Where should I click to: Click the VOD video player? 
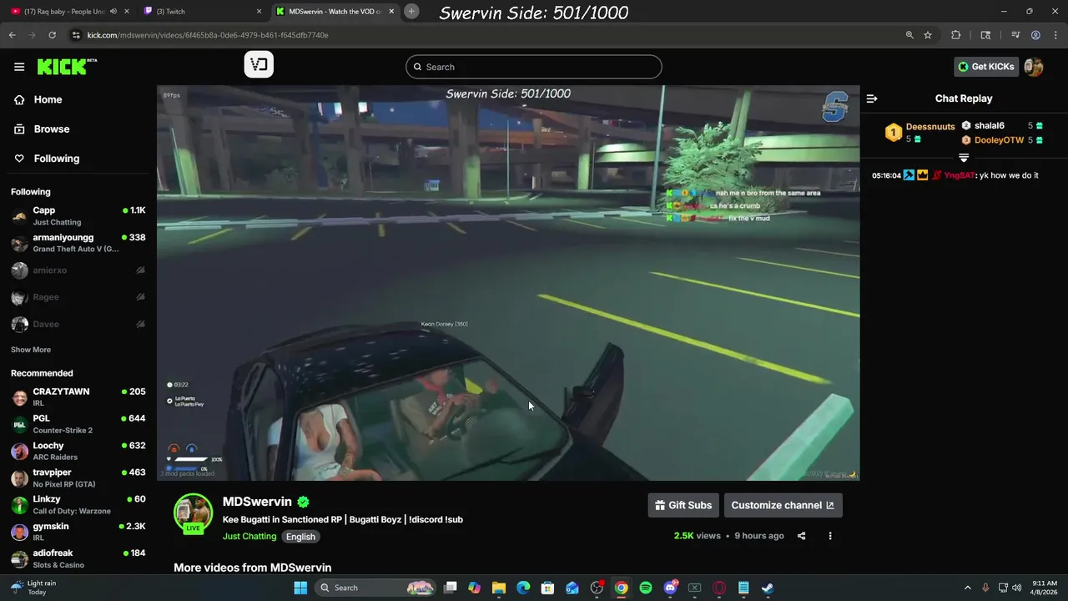click(508, 283)
